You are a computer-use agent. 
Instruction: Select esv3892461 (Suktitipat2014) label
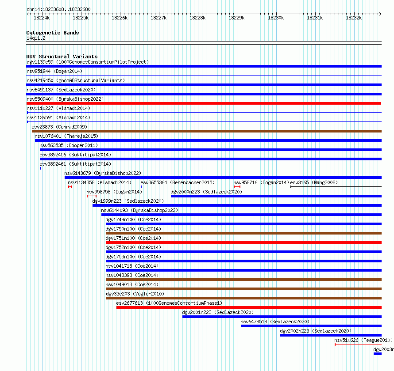75,164
